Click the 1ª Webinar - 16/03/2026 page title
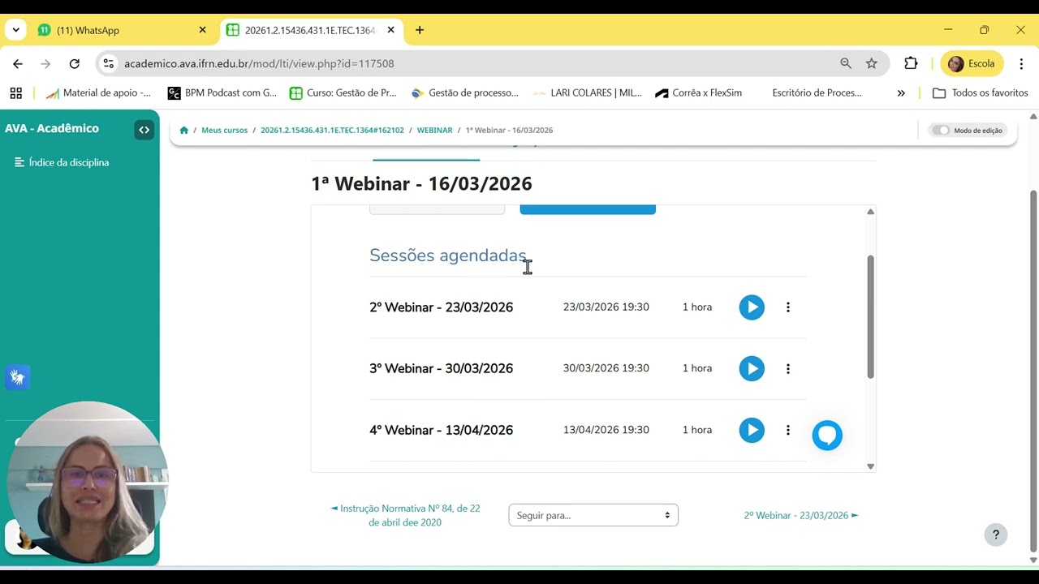This screenshot has width=1039, height=584. 421,183
